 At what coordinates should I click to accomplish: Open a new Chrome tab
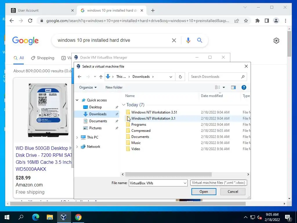153,10
